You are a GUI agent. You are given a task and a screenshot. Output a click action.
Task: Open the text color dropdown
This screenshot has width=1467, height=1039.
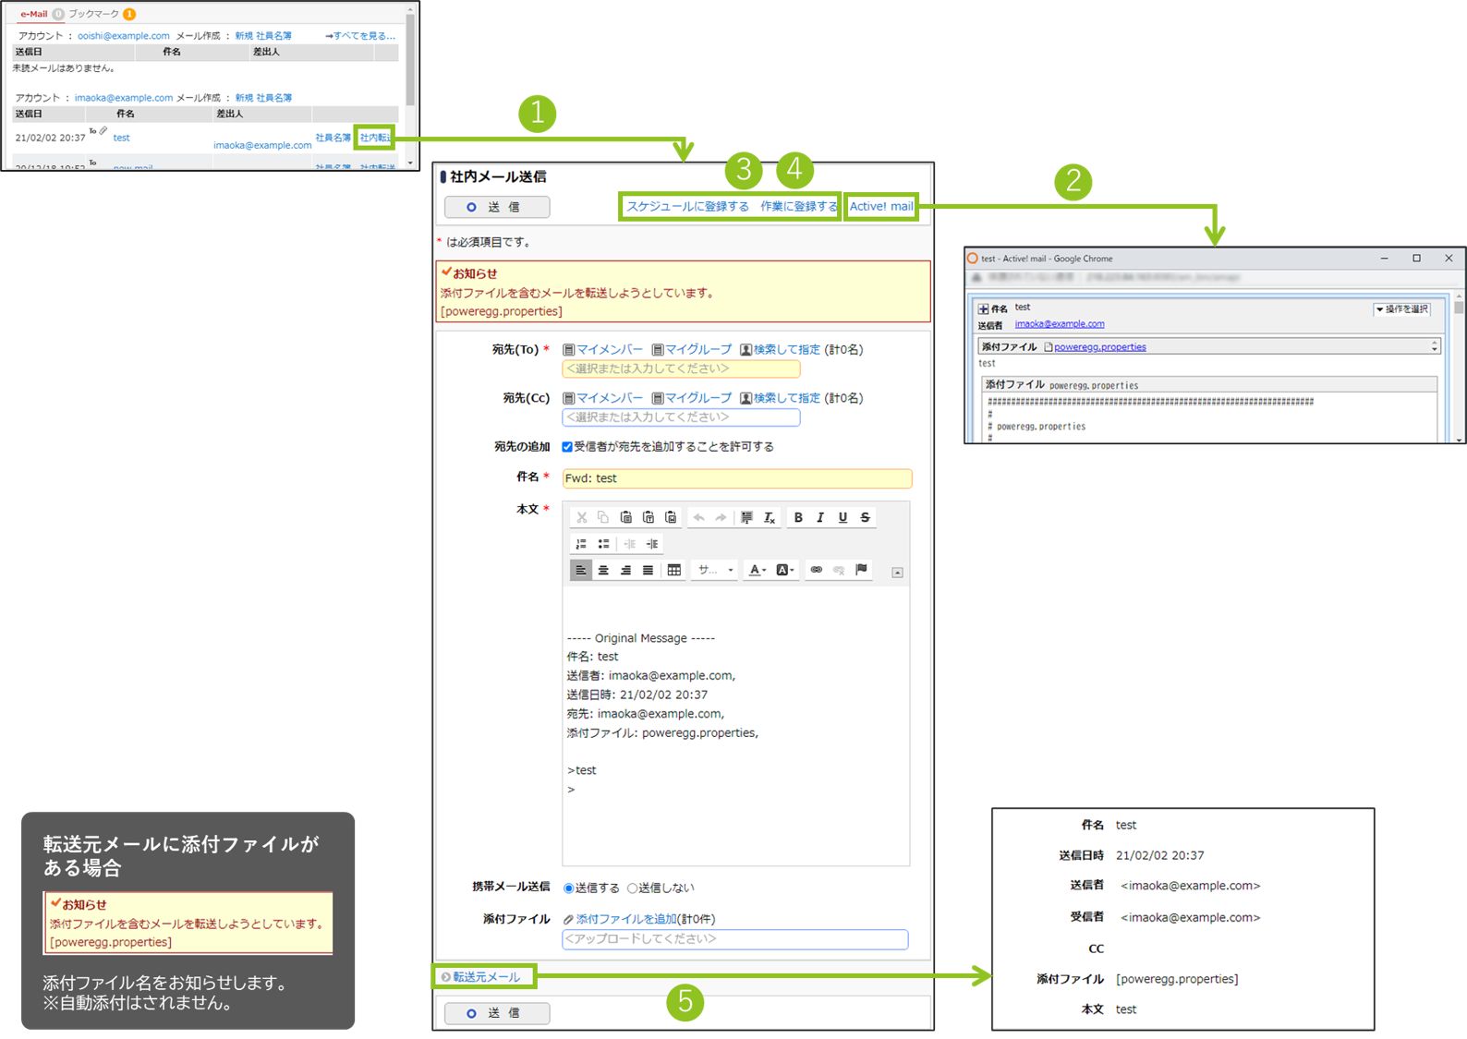[758, 570]
